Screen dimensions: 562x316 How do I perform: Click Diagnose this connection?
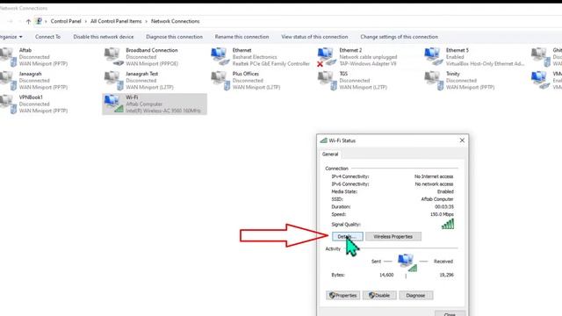(174, 37)
